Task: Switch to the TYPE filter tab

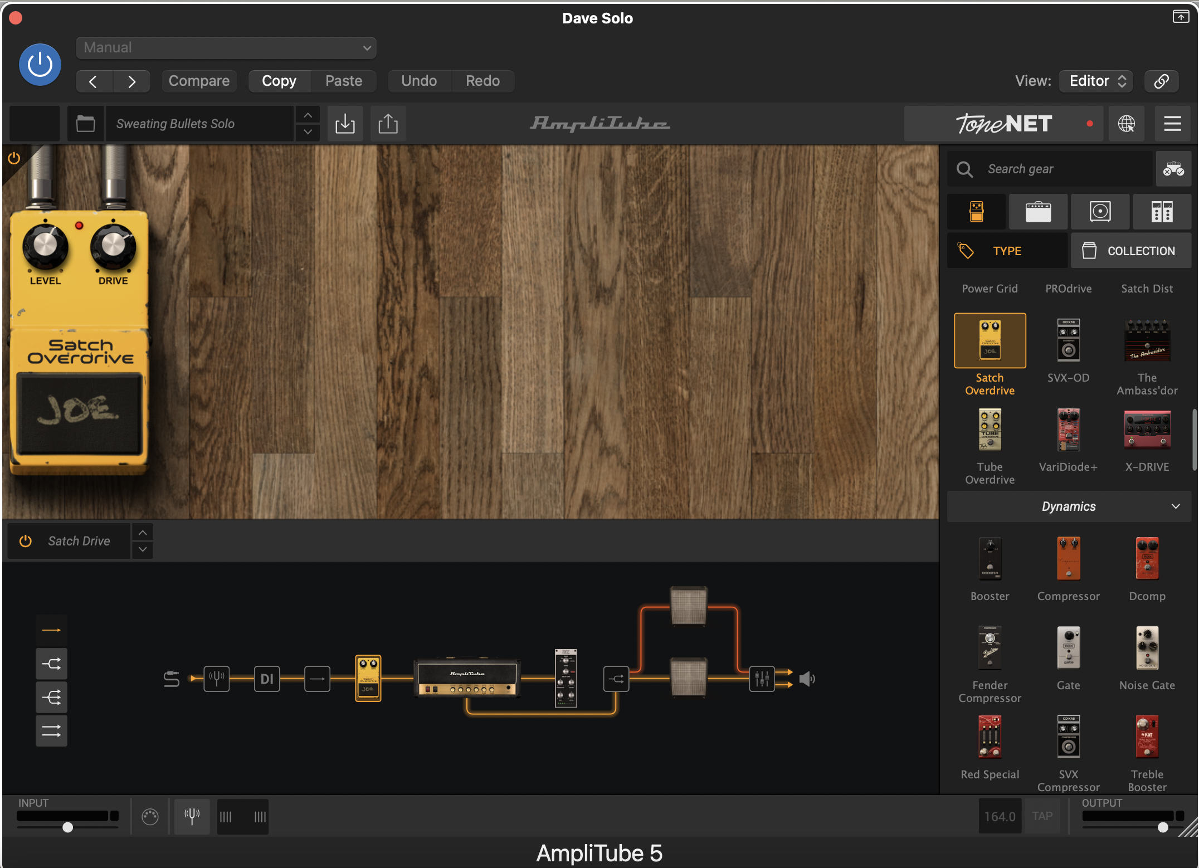Action: point(1007,251)
